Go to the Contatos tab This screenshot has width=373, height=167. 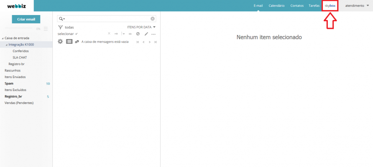tap(297, 6)
